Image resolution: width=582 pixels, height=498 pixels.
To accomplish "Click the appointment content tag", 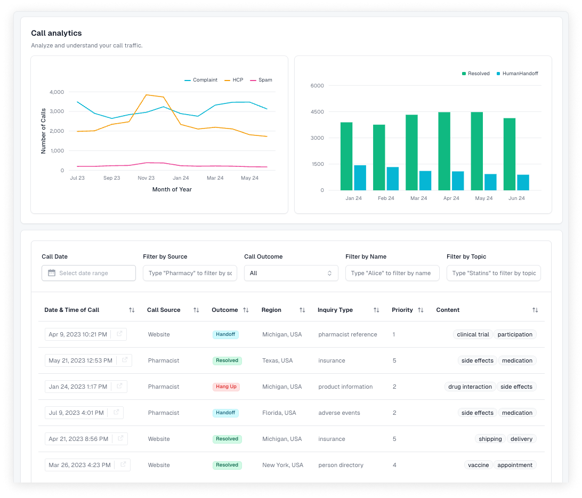I will pyautogui.click(x=515, y=464).
